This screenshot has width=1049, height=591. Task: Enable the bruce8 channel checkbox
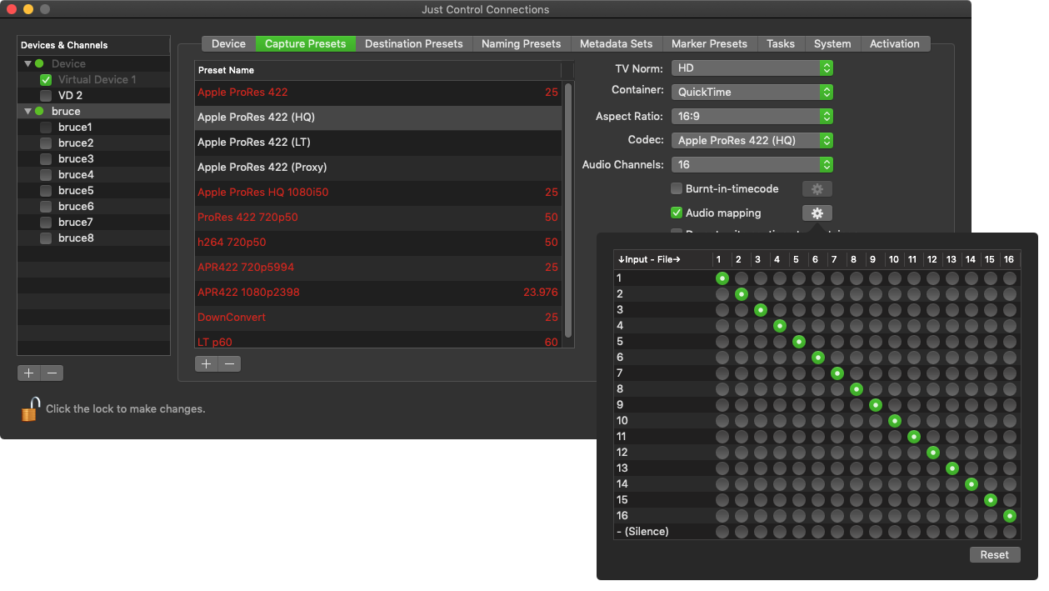point(46,238)
